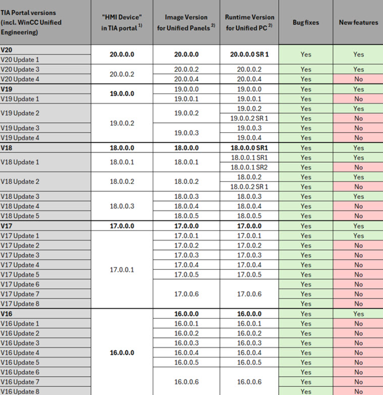Click 'Image Version for Unified Panels' header

coord(186,23)
